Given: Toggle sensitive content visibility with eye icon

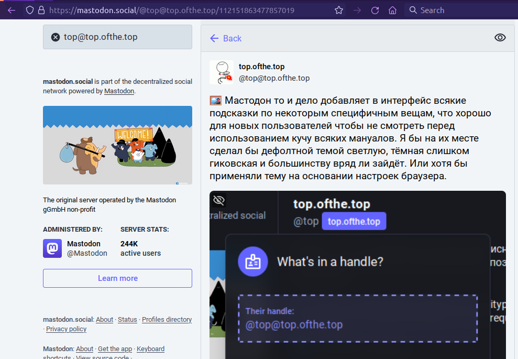Looking at the screenshot, I should tap(500, 38).
